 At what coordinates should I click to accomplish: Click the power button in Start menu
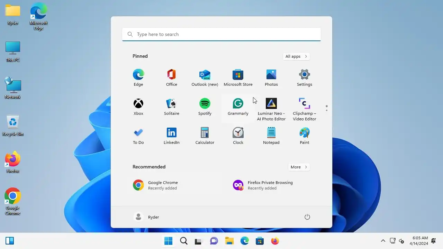coord(307,217)
